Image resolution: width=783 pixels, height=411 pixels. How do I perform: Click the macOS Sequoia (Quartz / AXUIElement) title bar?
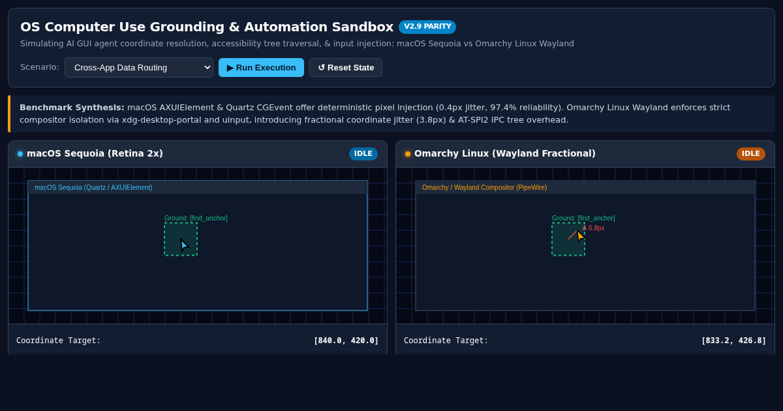198,187
